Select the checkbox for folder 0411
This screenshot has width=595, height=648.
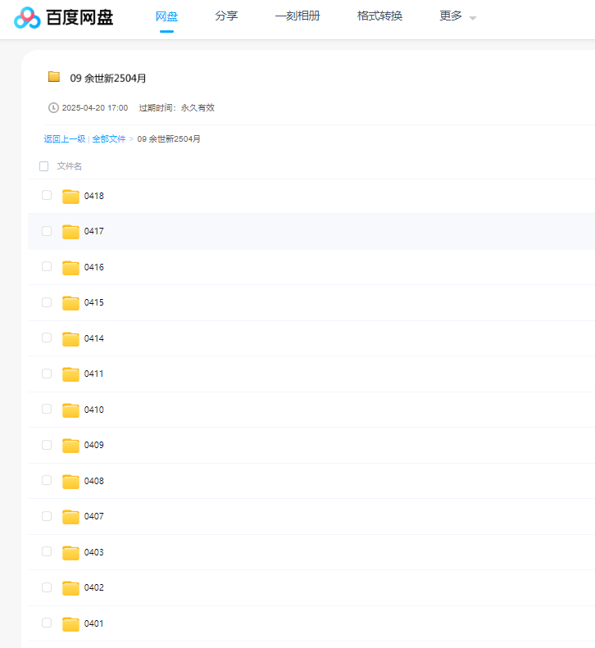(47, 374)
